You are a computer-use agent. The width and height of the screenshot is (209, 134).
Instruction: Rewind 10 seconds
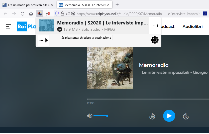152,116
